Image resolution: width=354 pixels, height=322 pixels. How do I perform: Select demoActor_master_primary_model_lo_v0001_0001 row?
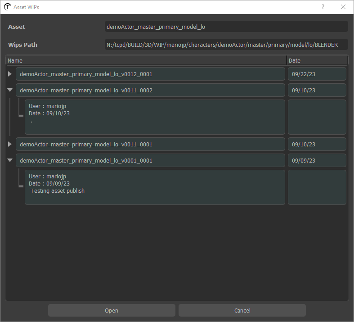point(150,160)
